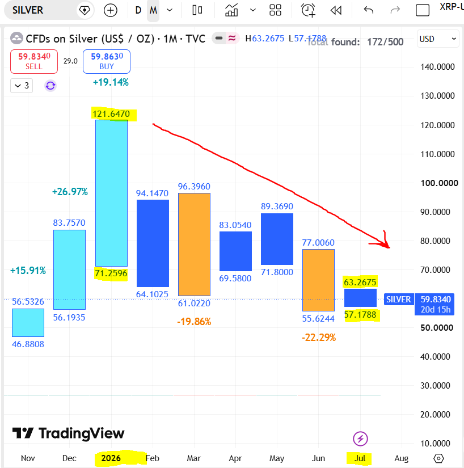Click the TradingView logo
Image resolution: width=464 pixels, height=468 pixels.
(68, 433)
